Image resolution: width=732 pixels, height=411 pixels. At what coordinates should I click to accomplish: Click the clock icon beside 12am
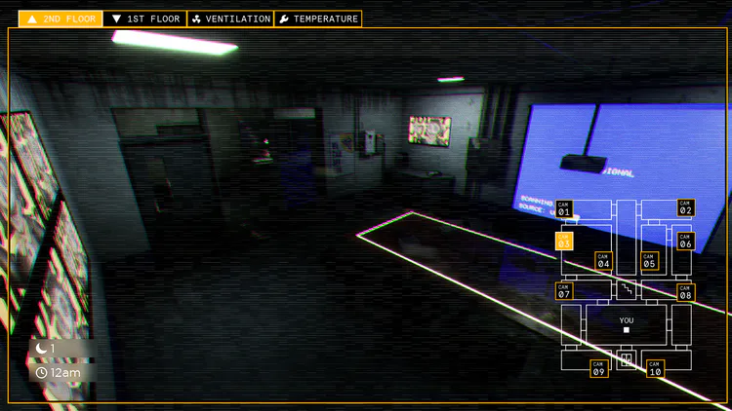click(x=42, y=373)
